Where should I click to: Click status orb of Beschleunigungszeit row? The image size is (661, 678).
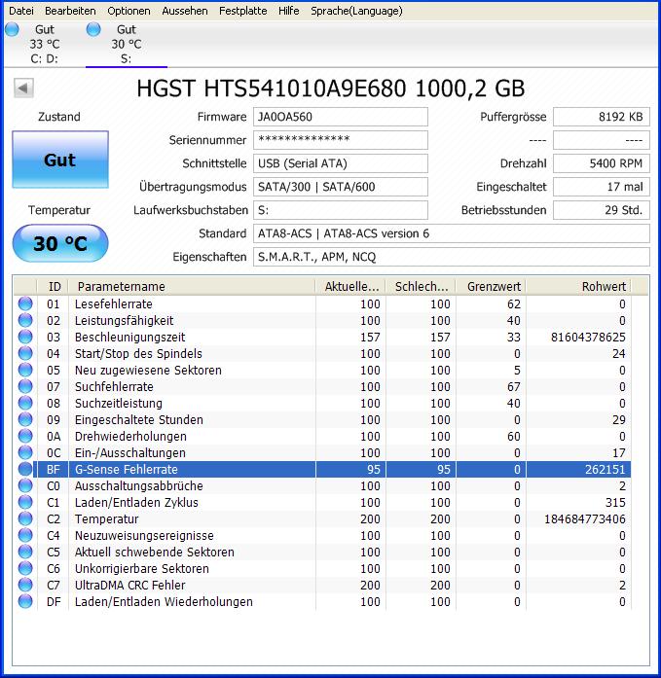click(x=25, y=337)
